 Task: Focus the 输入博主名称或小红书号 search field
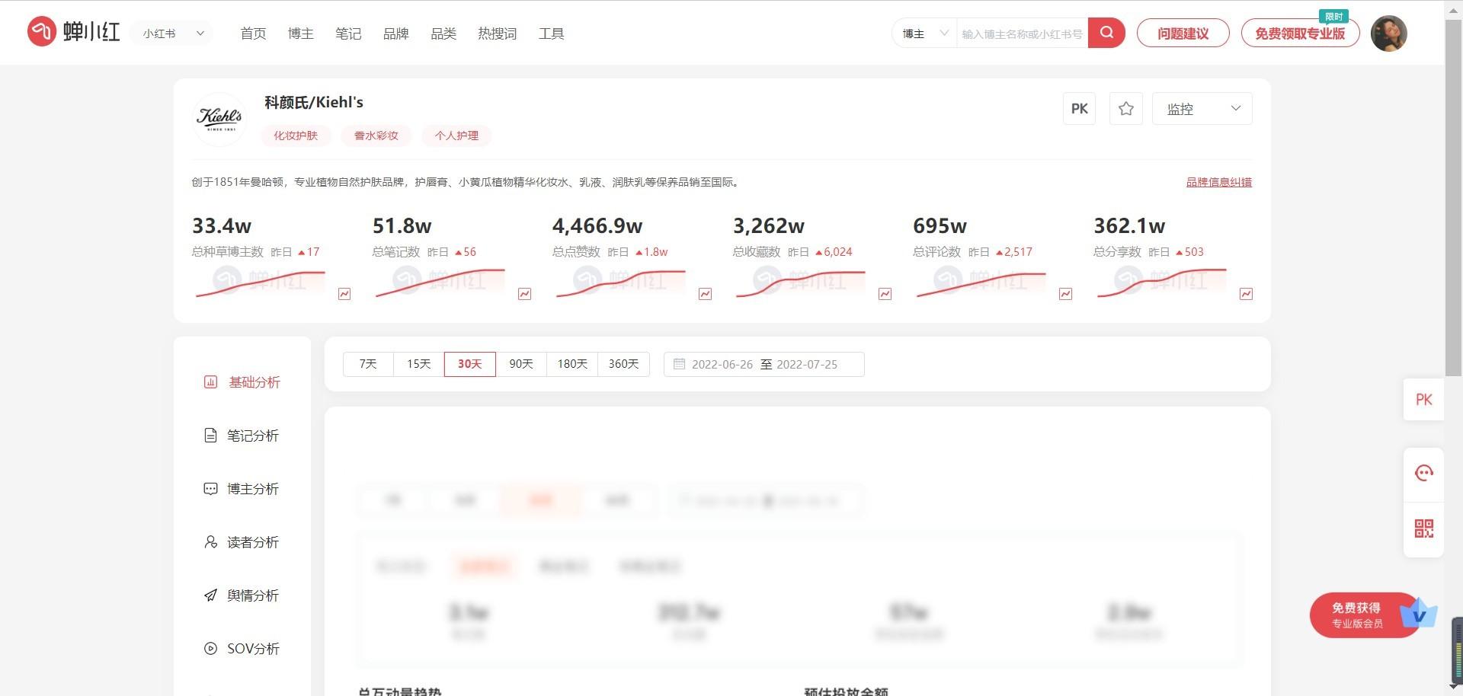click(x=1022, y=34)
